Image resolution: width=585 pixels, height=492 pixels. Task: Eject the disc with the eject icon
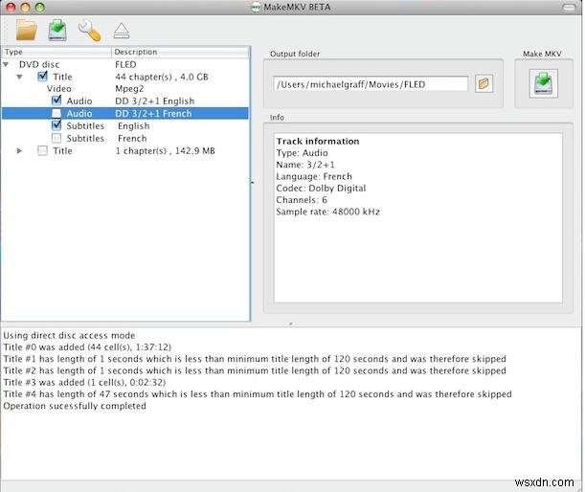[x=122, y=31]
